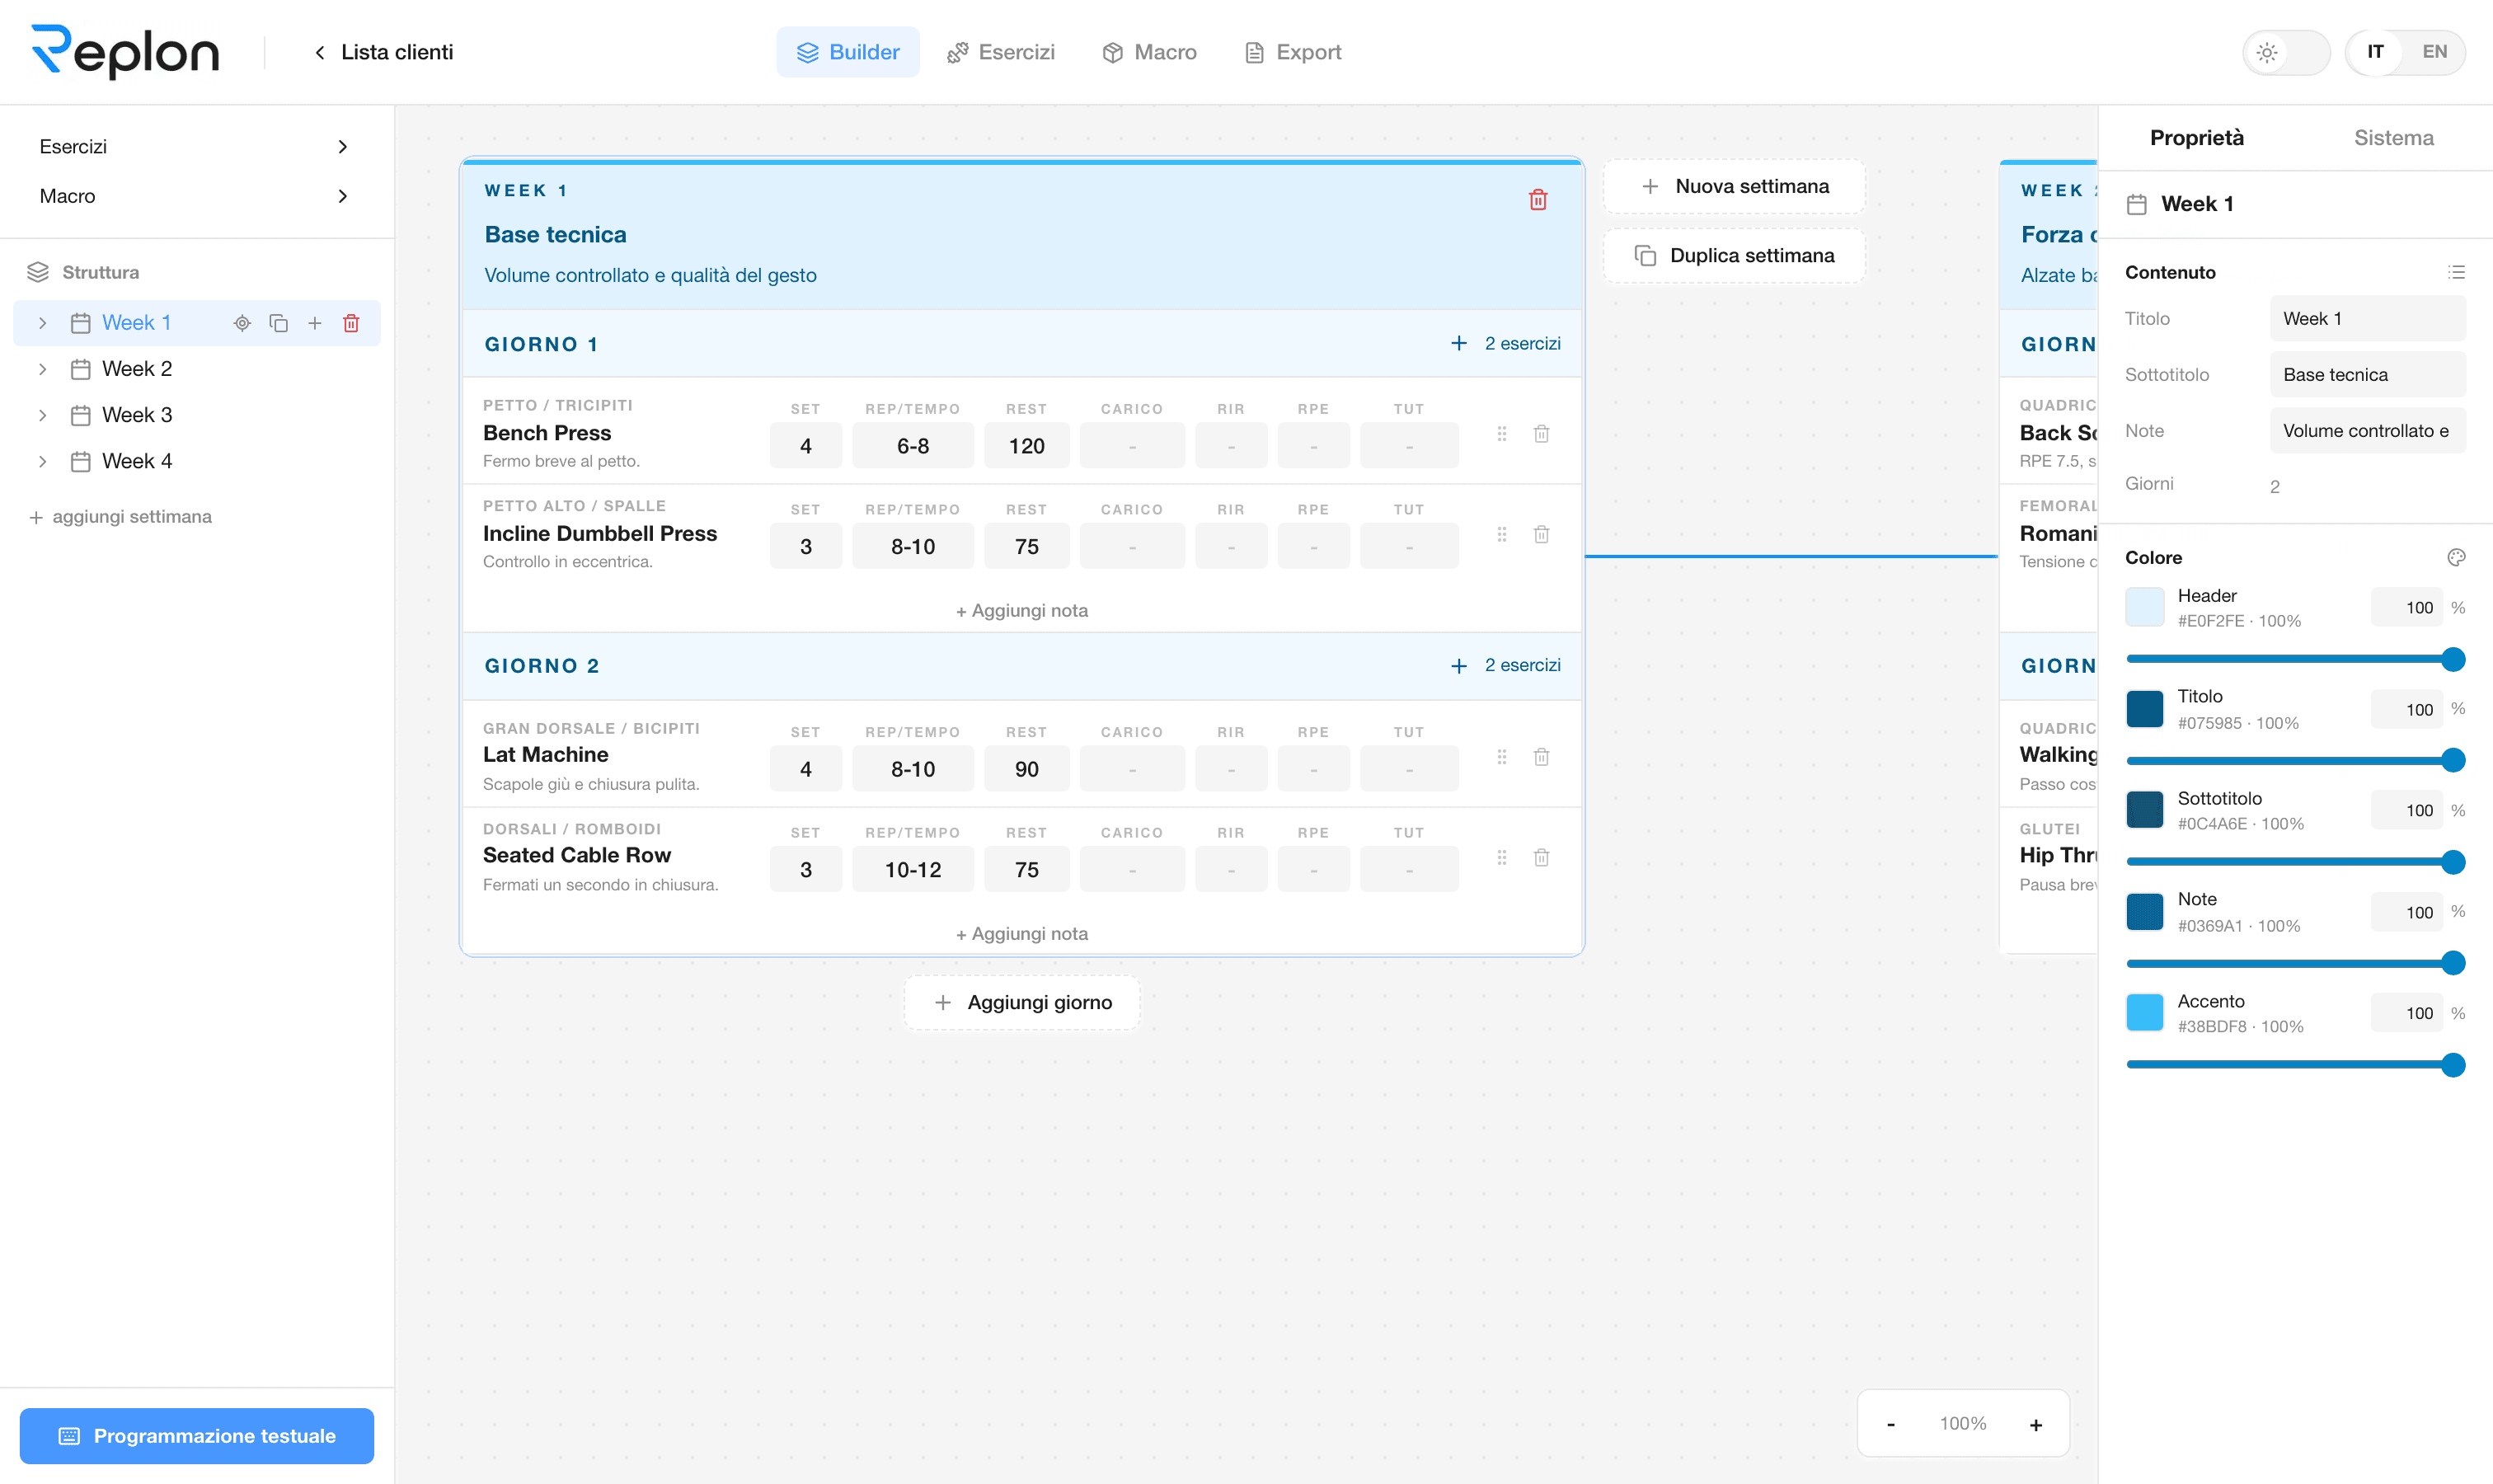Click the Contenuto list icon

click(x=2456, y=272)
